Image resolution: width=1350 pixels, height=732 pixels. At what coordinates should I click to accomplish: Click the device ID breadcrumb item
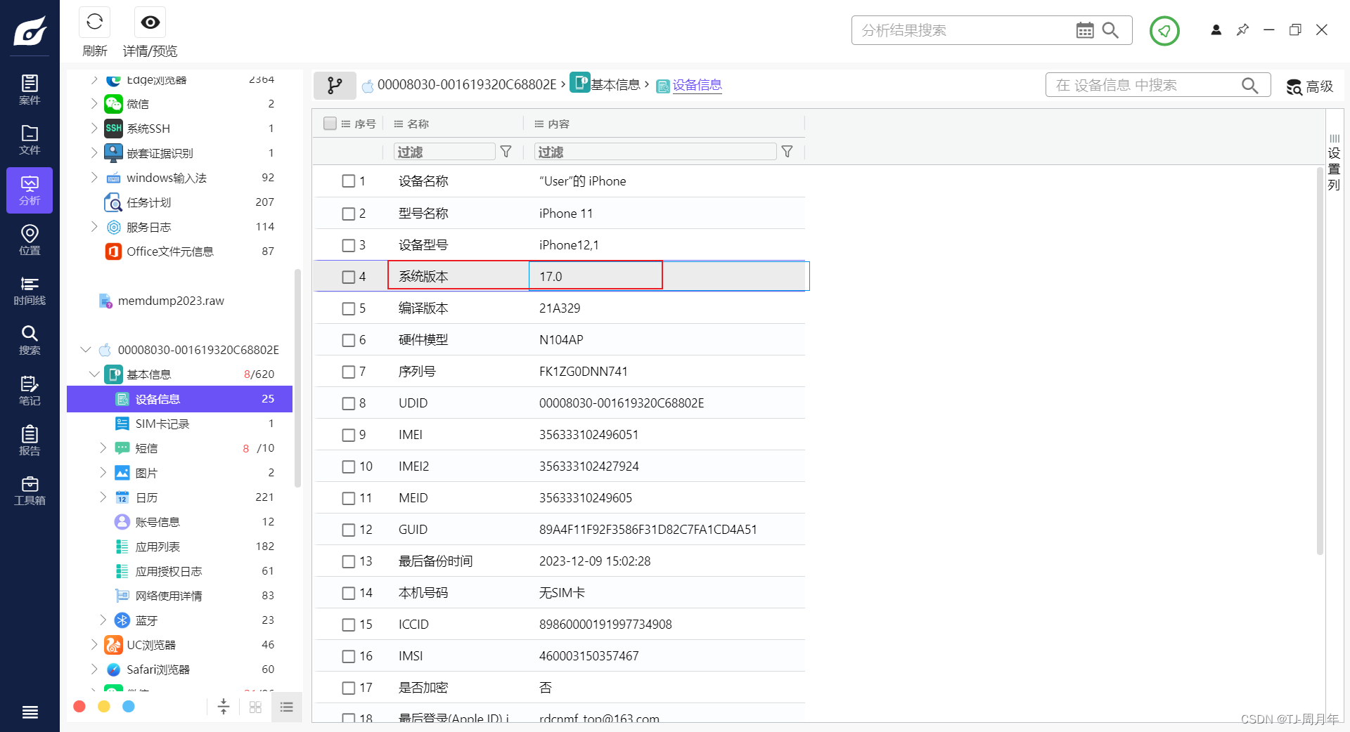tap(467, 85)
